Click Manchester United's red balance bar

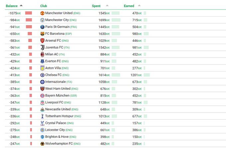point(29,13)
